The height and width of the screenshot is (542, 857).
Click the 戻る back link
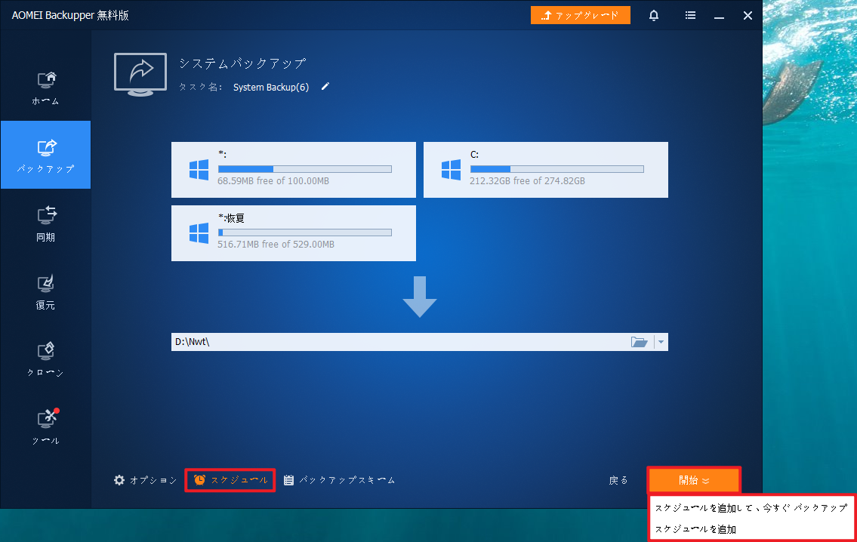click(x=618, y=480)
